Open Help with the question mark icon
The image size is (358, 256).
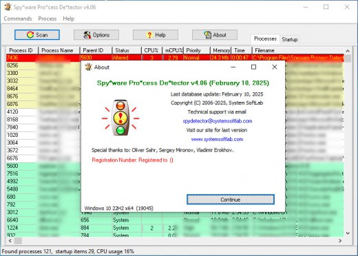click(x=156, y=35)
